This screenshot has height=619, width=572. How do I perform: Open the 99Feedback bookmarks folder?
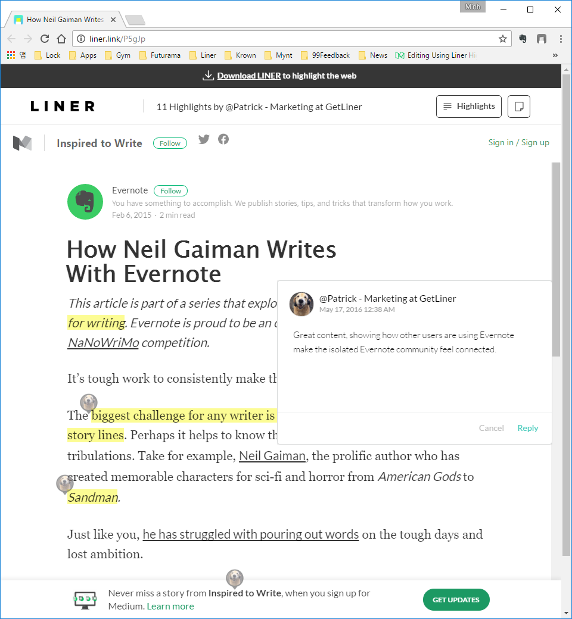tap(325, 55)
